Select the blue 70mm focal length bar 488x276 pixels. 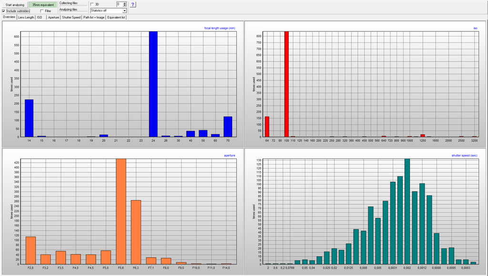tap(228, 127)
